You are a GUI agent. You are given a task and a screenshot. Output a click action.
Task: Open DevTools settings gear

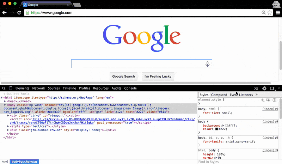(x=264, y=88)
